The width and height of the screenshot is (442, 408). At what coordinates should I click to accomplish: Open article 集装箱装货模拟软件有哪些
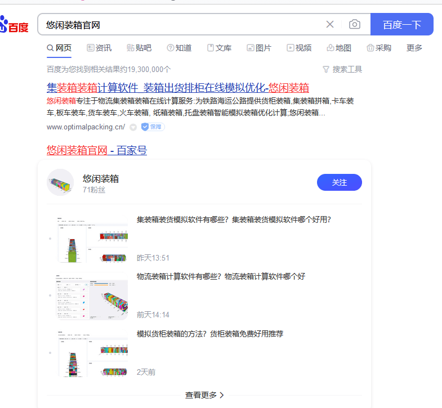(x=234, y=219)
